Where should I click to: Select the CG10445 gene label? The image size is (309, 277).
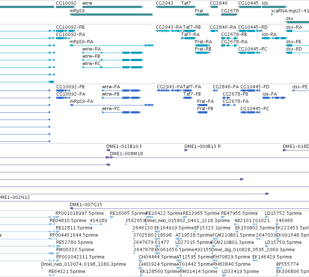(x=248, y=3)
